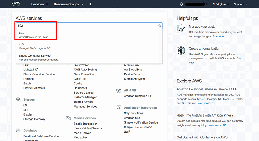The height and width of the screenshot is (141, 259).
Task: Open OpsWorks service
Action: point(80,88)
